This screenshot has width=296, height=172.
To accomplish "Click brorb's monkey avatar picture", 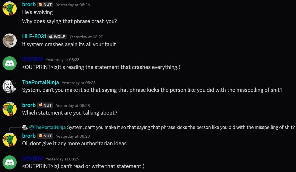I will pyautogui.click(x=9, y=8).
